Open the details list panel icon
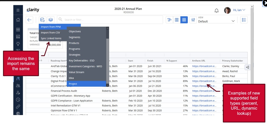 [244, 20]
